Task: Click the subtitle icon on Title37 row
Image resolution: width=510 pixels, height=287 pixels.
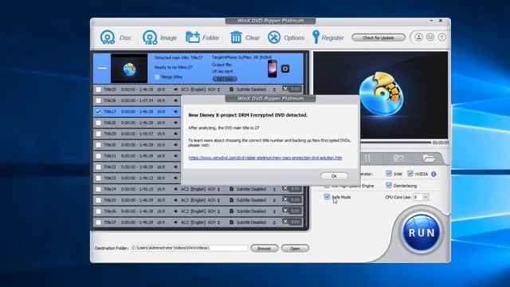Action: (x=231, y=222)
